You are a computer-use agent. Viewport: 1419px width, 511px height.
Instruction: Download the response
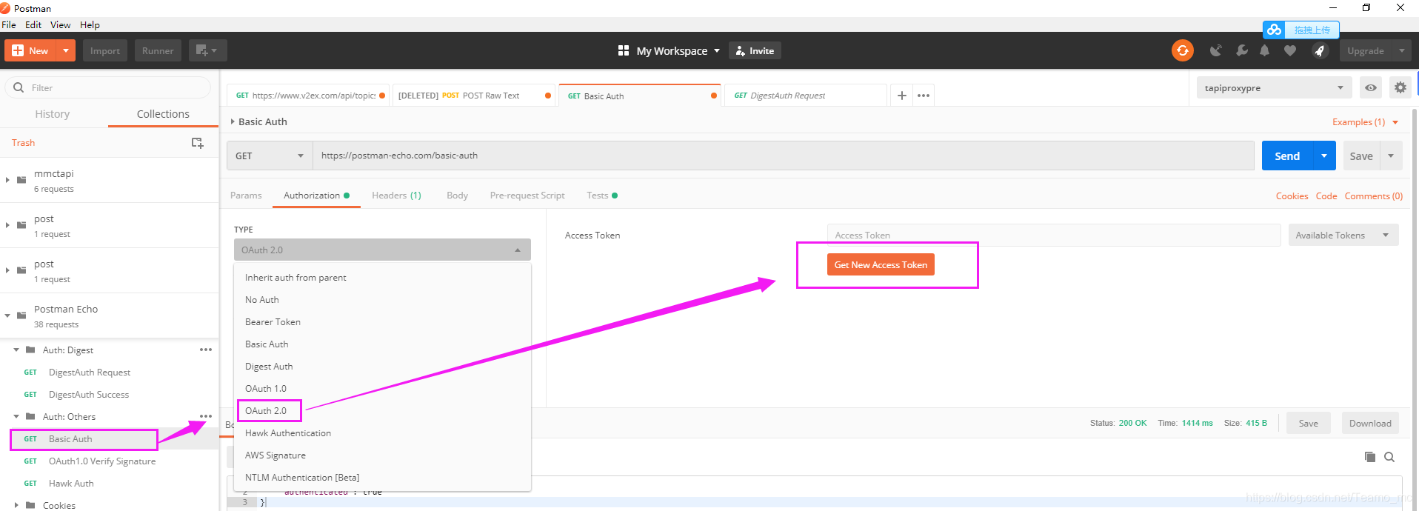pos(1370,423)
